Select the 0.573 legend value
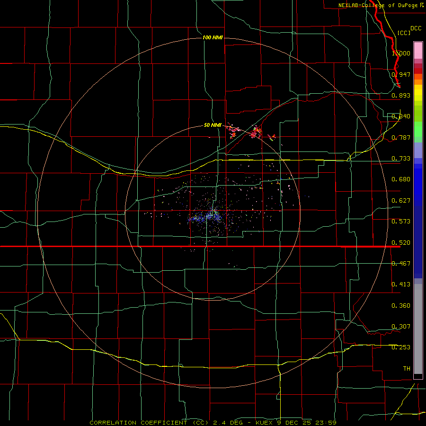The image size is (426, 426). (401, 222)
